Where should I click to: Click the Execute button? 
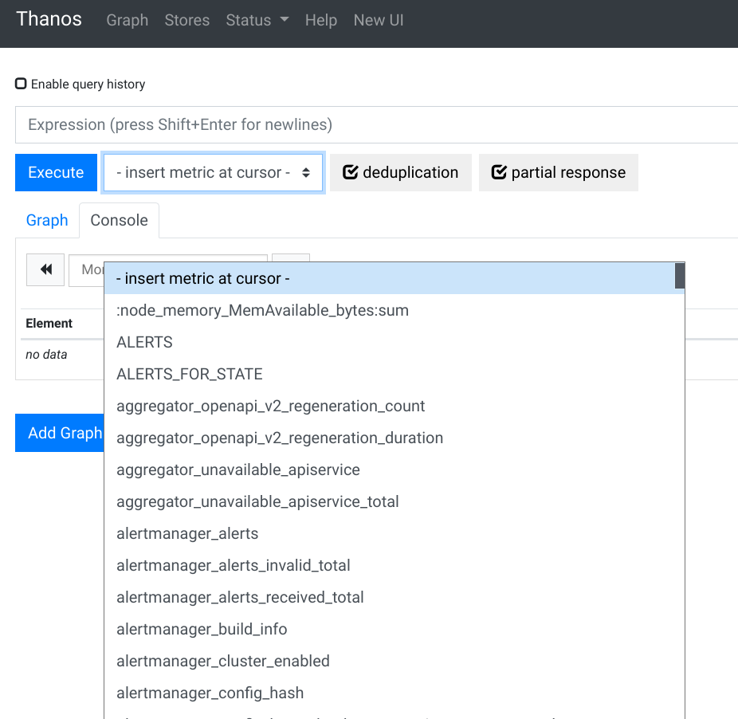[x=56, y=173]
